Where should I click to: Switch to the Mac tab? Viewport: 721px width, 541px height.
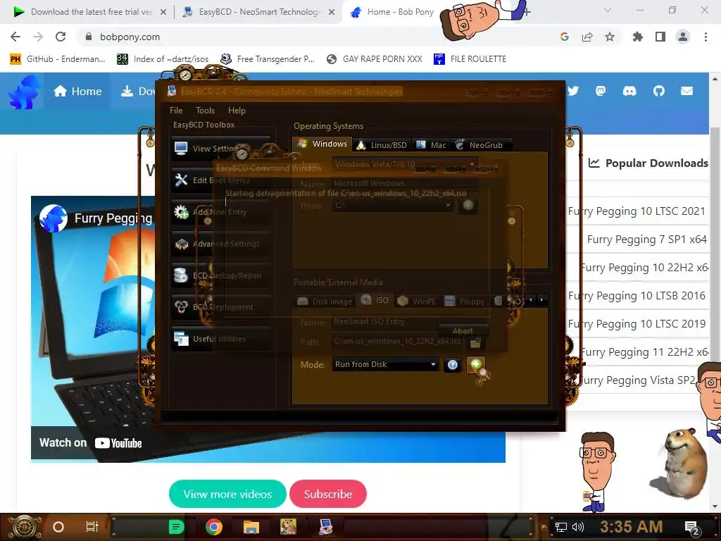(x=431, y=145)
